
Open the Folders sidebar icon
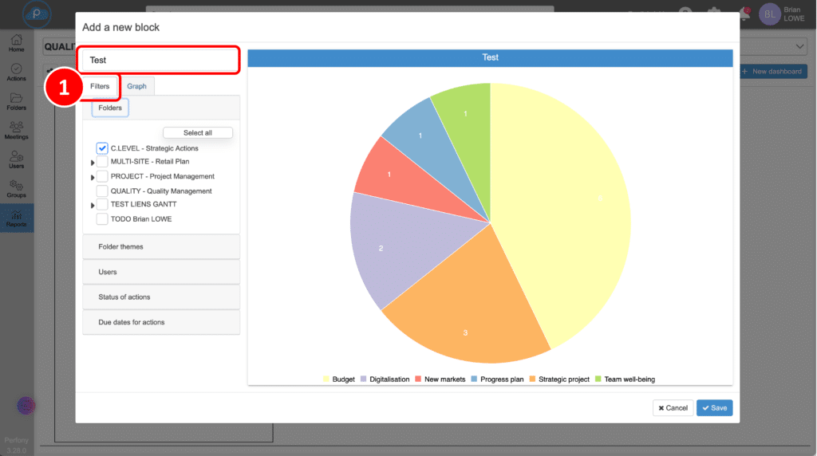click(x=16, y=101)
